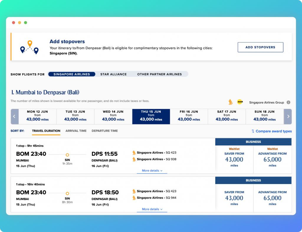
Task: Click the green window maximize dot
Action: coord(25,23)
